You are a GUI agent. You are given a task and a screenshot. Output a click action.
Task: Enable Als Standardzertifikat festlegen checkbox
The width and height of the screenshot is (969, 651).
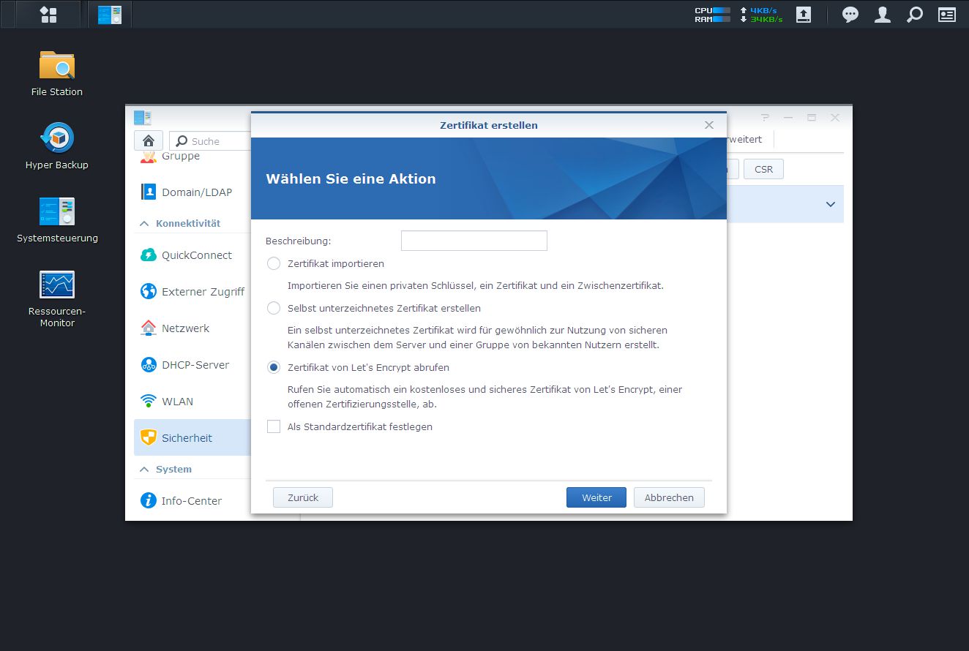tap(274, 426)
